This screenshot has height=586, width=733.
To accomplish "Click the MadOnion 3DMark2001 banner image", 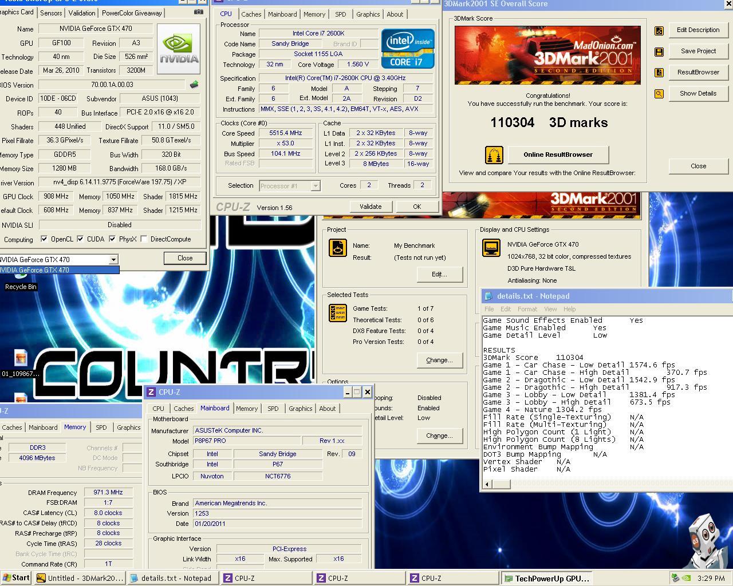I will (x=547, y=55).
